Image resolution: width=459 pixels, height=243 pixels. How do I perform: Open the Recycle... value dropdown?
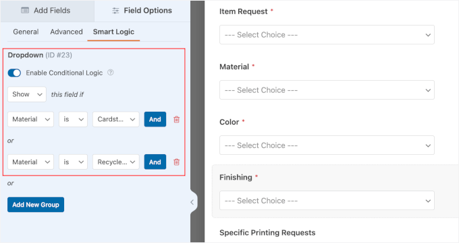coord(116,162)
